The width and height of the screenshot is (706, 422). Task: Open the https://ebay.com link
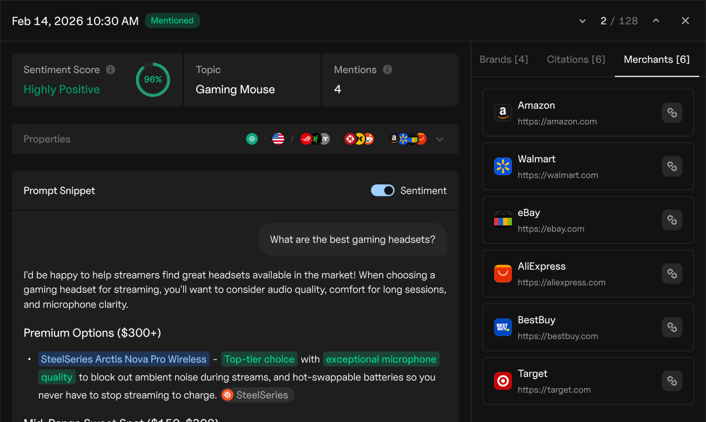(x=551, y=229)
